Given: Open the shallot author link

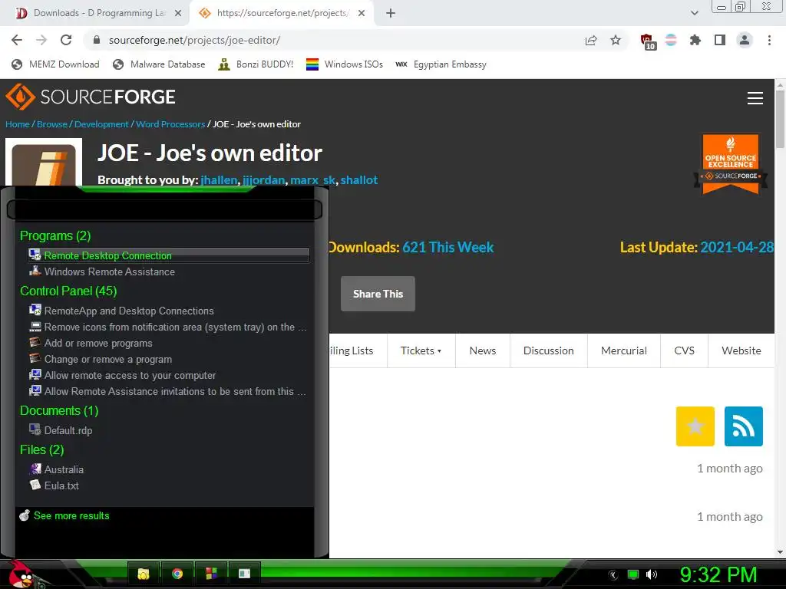Looking at the screenshot, I should [359, 180].
